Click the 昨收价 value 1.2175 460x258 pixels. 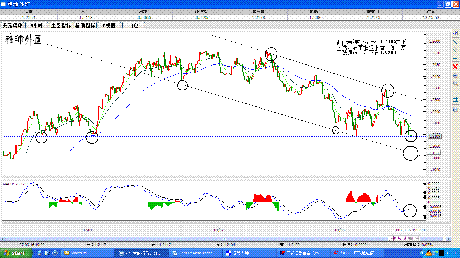(x=373, y=17)
